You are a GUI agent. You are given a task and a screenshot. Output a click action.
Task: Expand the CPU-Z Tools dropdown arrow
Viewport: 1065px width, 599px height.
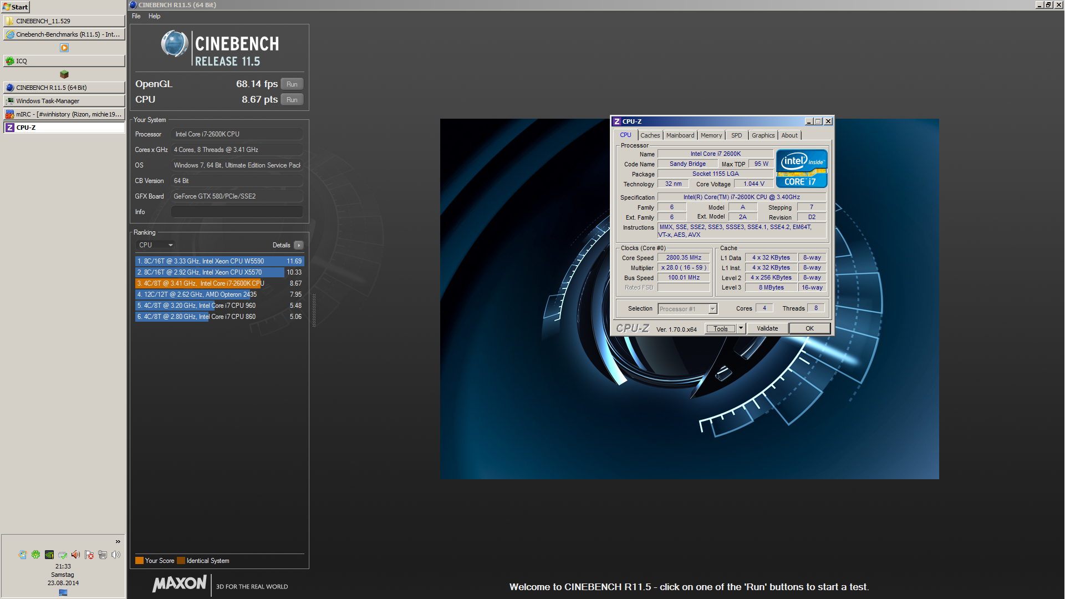pyautogui.click(x=741, y=328)
